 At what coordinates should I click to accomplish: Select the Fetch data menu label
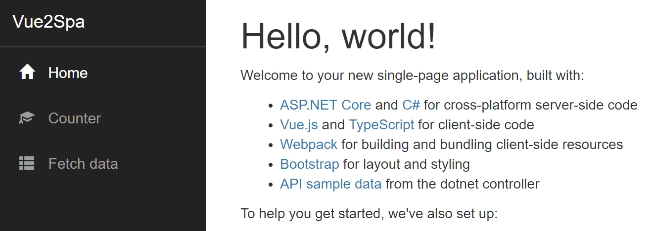(83, 163)
